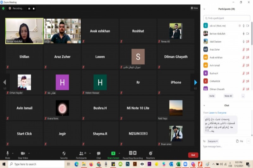
Task: Click the Find a participant search field
Action: (x=227, y=18)
